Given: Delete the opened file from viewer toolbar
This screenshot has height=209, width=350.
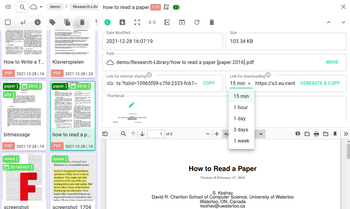Looking at the screenshot, I should click(212, 22).
